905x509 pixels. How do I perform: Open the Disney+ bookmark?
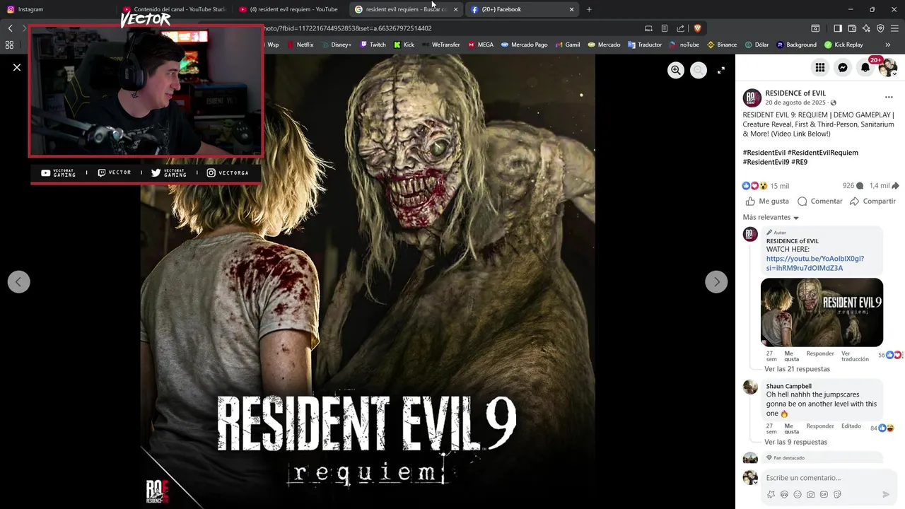336,45
